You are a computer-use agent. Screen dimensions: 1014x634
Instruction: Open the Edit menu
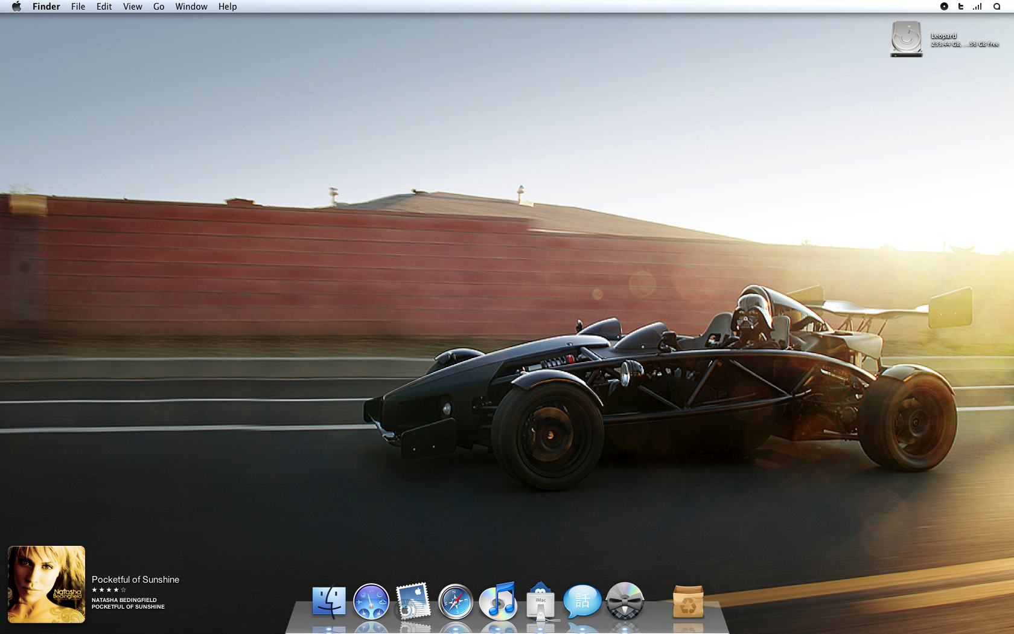point(104,7)
